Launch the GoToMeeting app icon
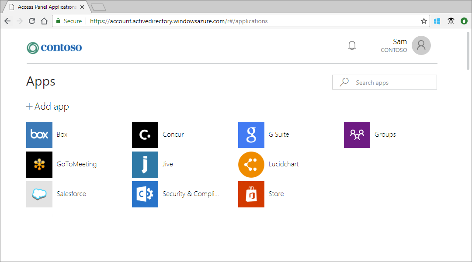The image size is (472, 262). (x=39, y=165)
